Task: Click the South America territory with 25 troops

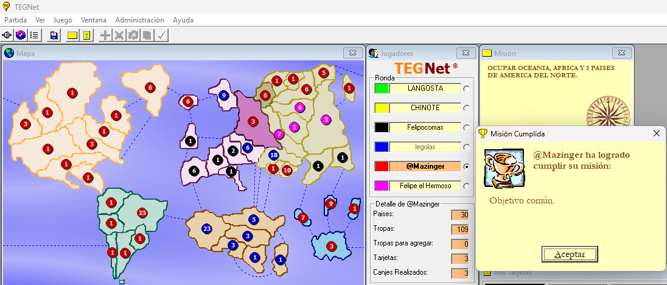Action: click(x=142, y=213)
